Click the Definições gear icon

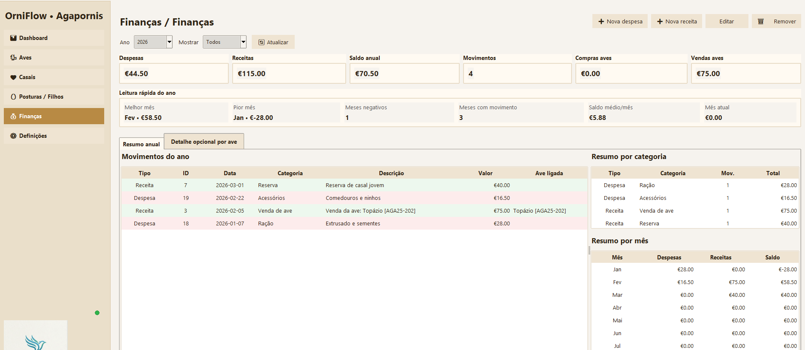(x=13, y=136)
